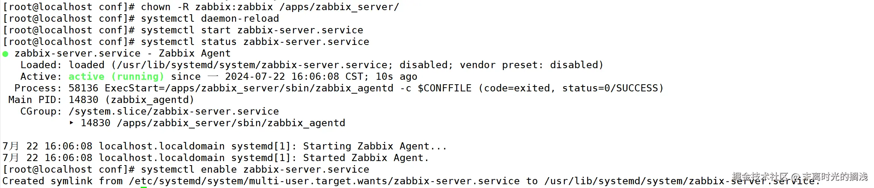Click the green "active (running)" status text

[116, 77]
